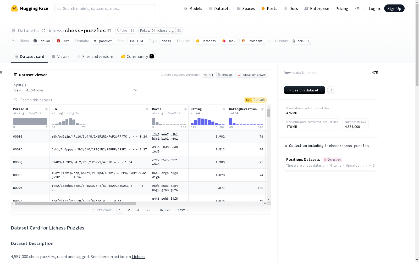The width and height of the screenshot is (419, 262).
Task: Expand the +1 more libraries
Action: tap(269, 41)
